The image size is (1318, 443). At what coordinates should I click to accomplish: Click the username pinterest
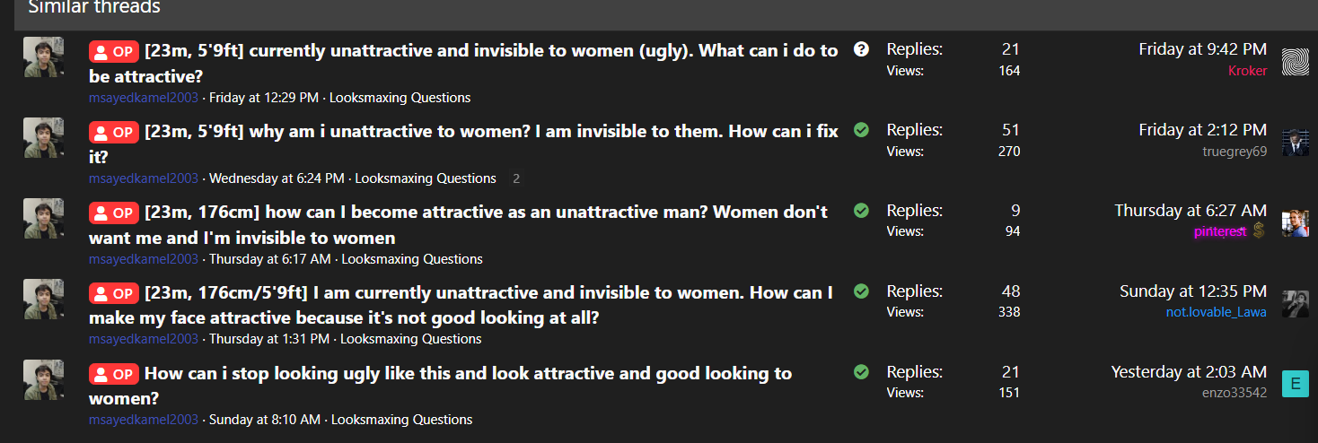tap(1220, 231)
